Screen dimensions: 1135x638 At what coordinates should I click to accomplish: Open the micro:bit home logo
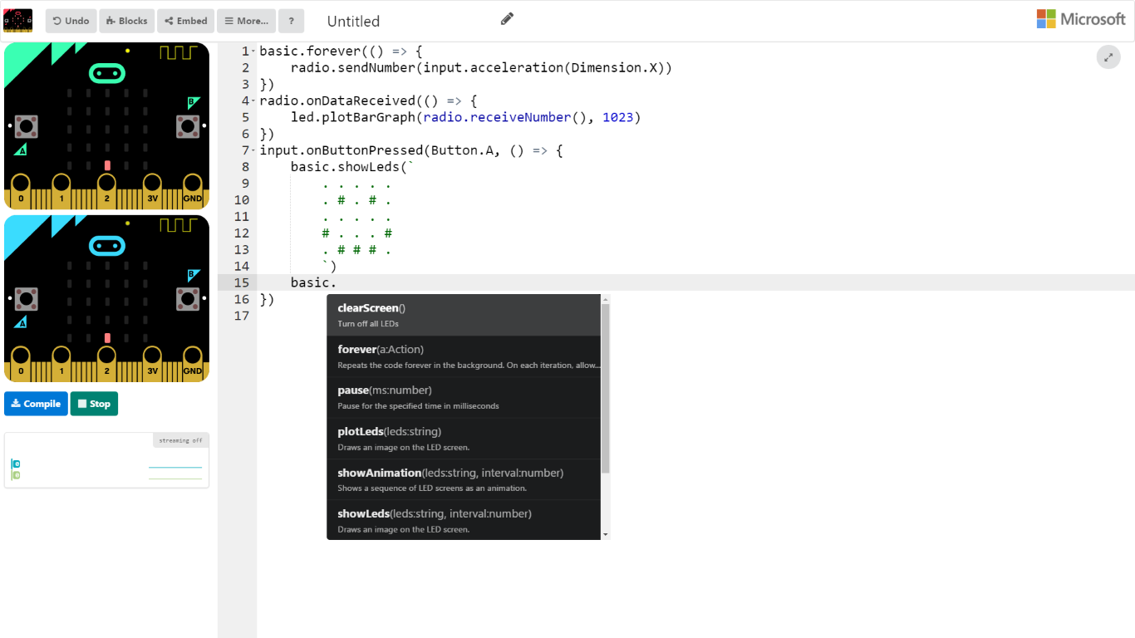pos(18,21)
